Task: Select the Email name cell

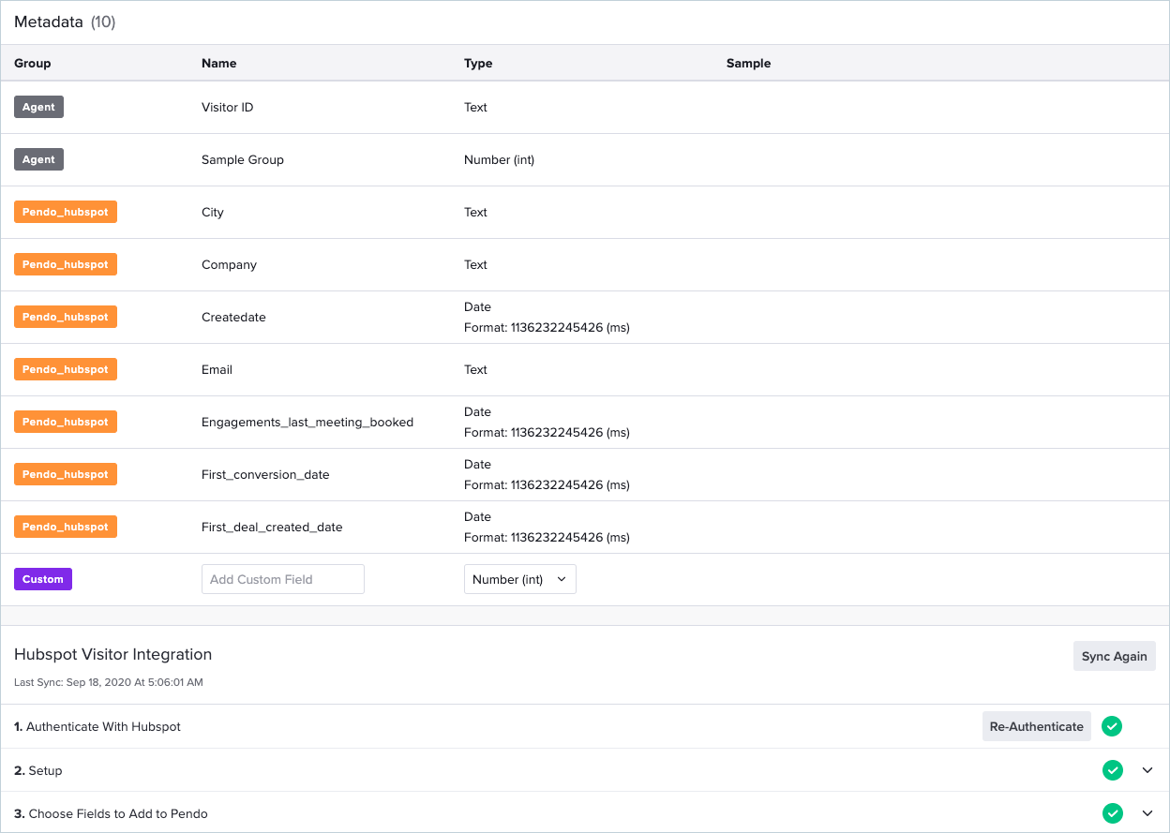Action: (217, 369)
